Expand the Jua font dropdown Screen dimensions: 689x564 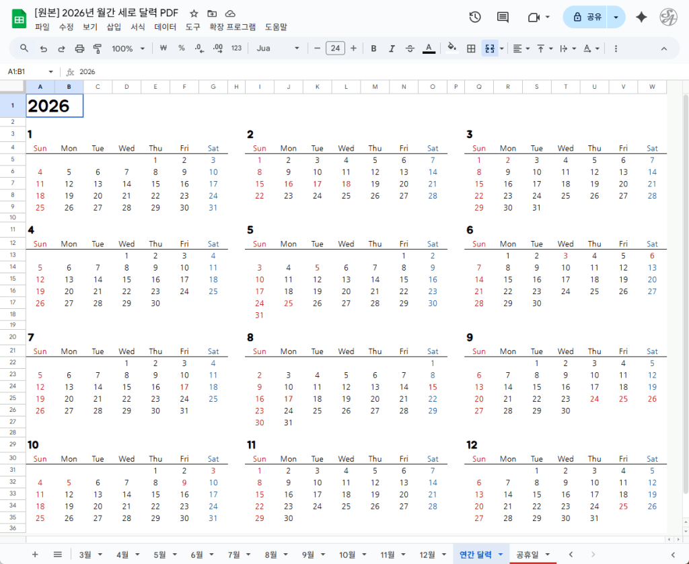tap(278, 48)
